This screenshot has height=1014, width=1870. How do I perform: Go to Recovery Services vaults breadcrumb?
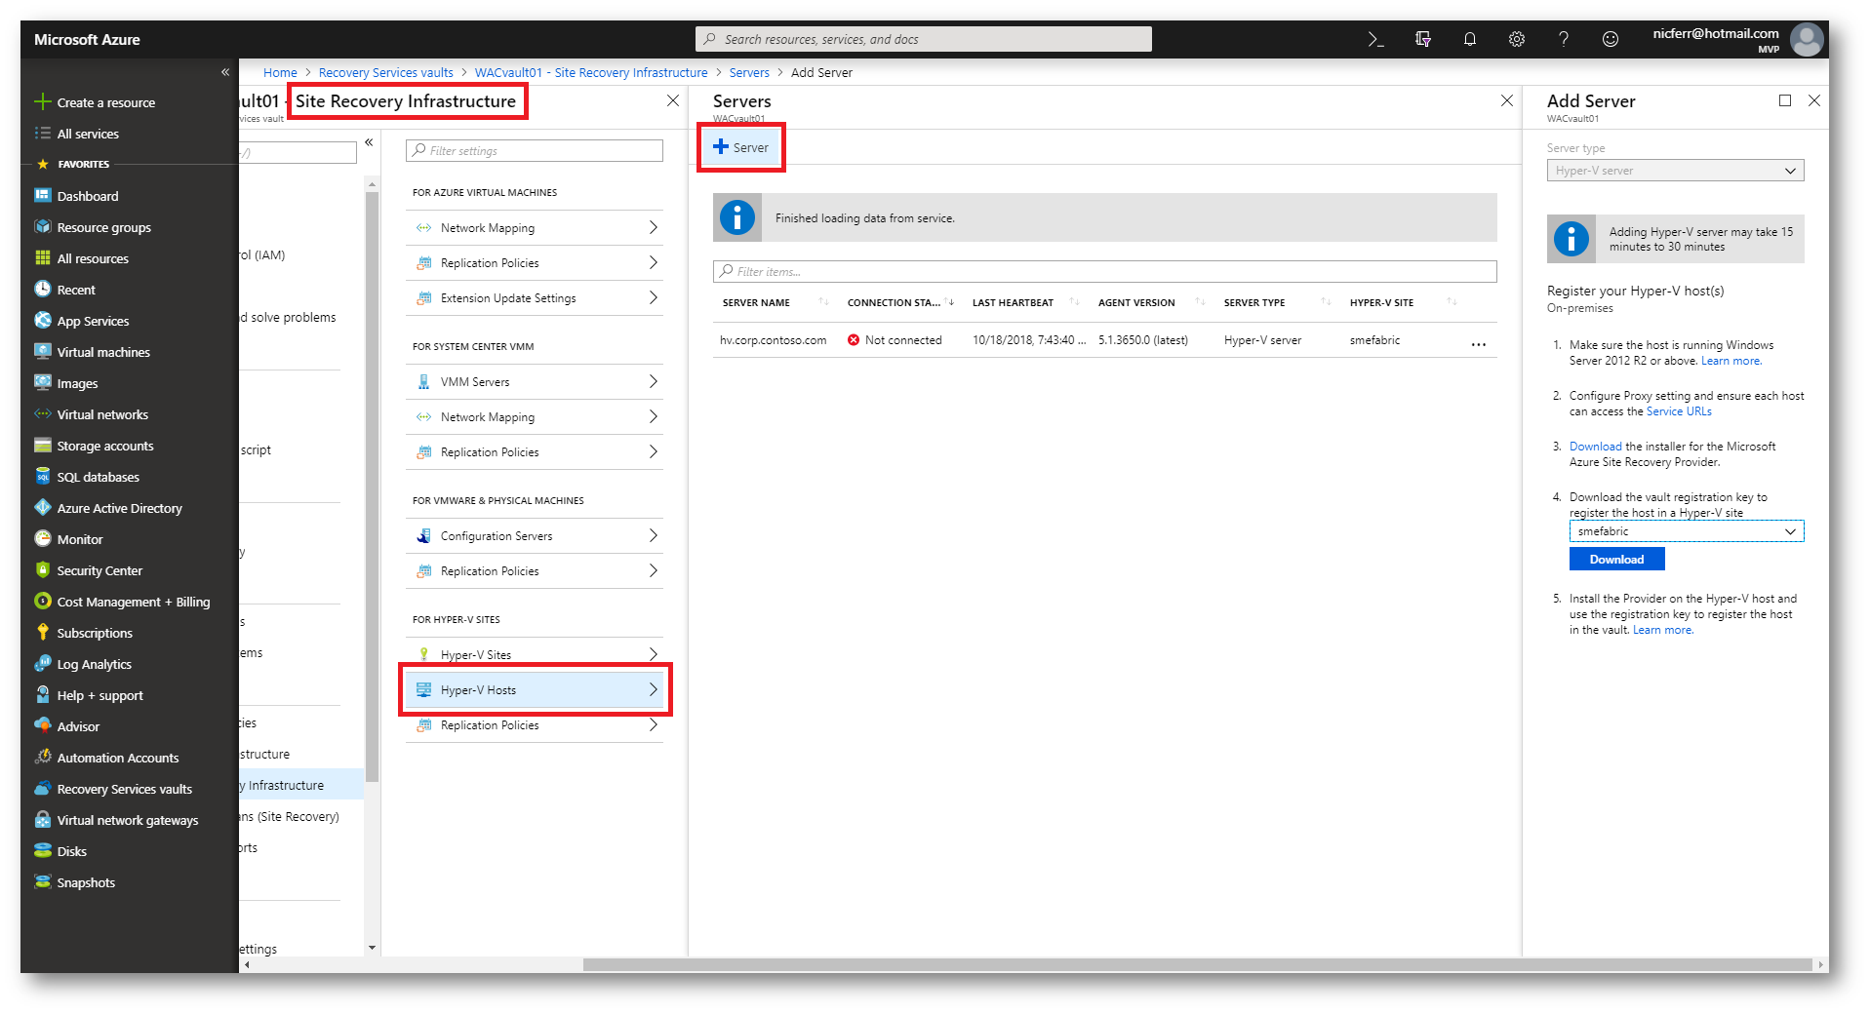385,73
